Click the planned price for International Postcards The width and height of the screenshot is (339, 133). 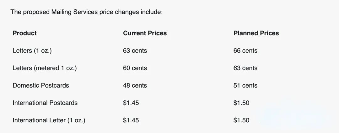coord(241,103)
